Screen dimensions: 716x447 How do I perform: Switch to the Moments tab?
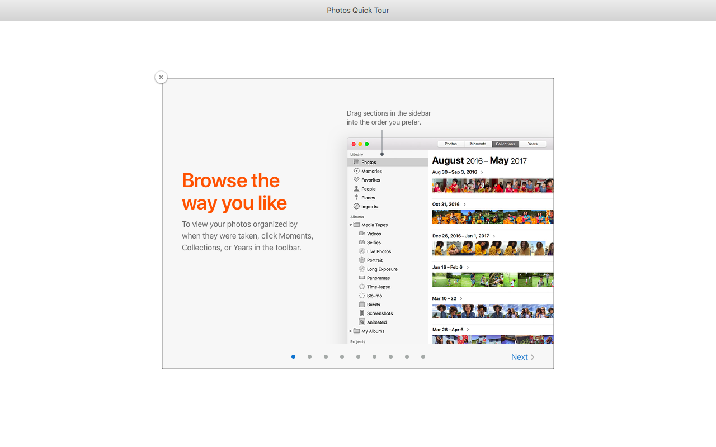(478, 144)
